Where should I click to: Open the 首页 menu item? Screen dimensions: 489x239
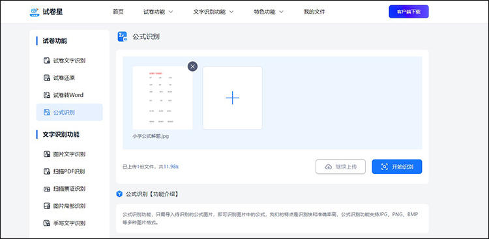tap(118, 12)
